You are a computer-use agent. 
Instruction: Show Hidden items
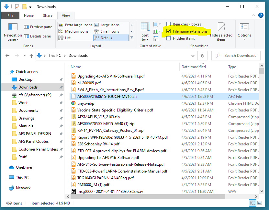181,38
